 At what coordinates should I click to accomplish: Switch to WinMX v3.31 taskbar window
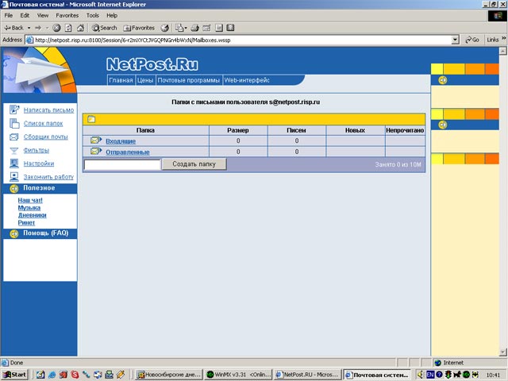point(238,375)
